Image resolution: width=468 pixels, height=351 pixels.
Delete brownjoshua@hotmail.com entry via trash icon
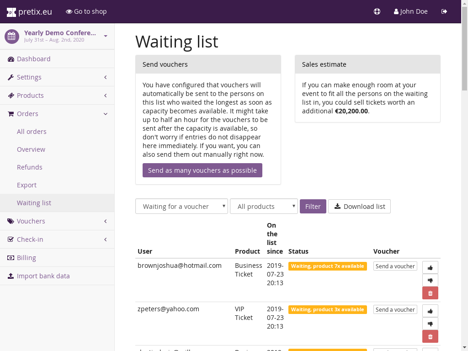coord(430,293)
